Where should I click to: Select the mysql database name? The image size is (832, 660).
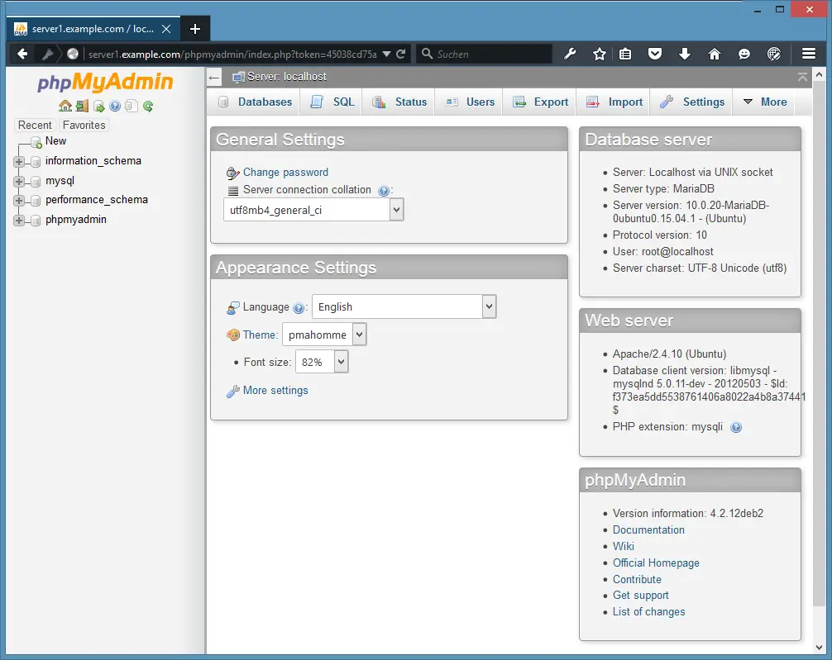(60, 181)
